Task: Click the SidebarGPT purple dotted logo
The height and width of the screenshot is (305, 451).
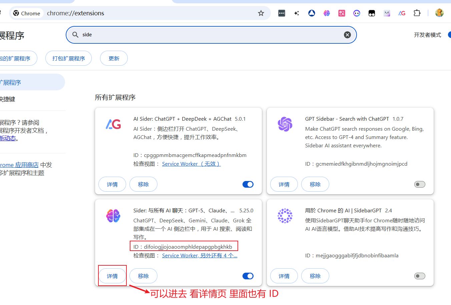Action: [285, 216]
